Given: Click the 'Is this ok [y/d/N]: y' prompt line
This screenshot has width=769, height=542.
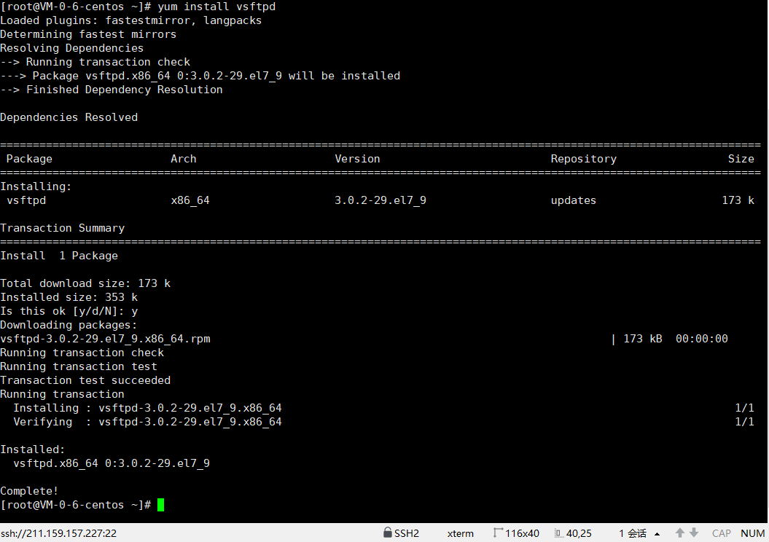Looking at the screenshot, I should 69,311.
